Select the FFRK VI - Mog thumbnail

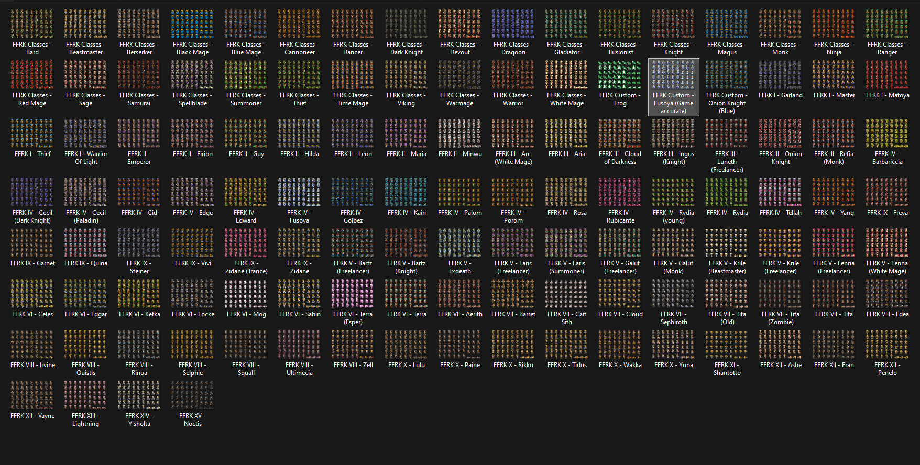(246, 294)
